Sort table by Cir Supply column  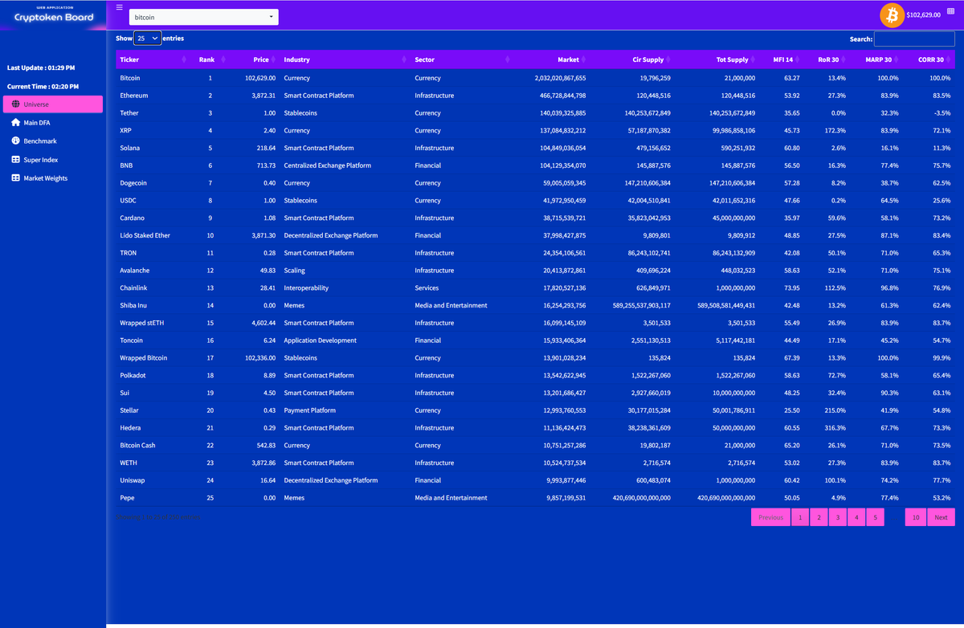(x=632, y=59)
